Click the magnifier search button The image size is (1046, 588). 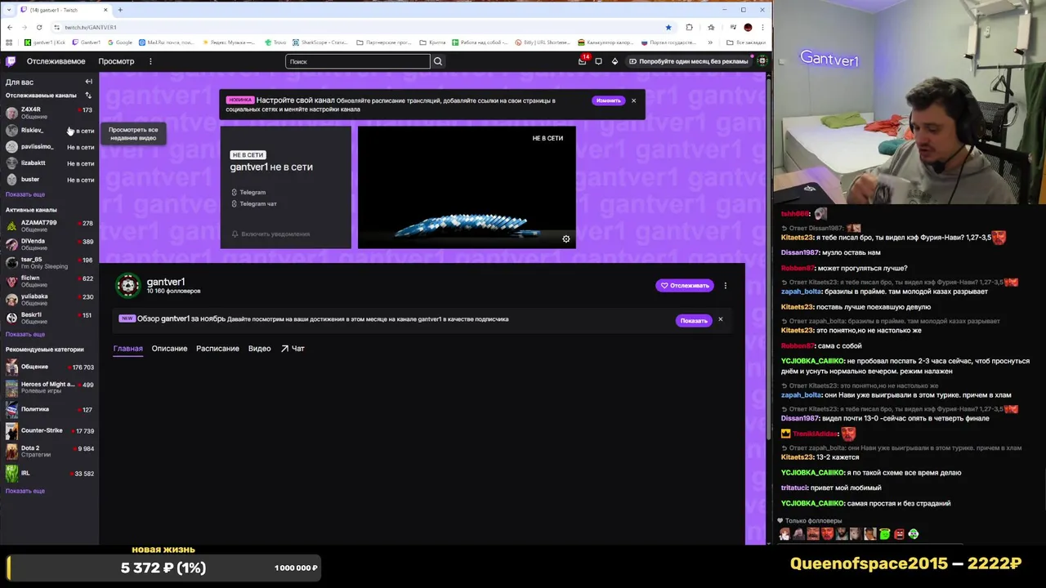[438, 61]
